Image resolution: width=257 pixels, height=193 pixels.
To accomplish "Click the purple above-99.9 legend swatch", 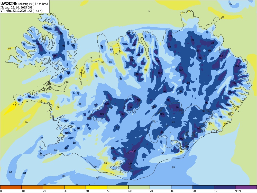I will (246, 187).
